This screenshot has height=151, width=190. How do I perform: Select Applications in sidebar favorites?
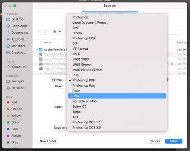(x=16, y=39)
